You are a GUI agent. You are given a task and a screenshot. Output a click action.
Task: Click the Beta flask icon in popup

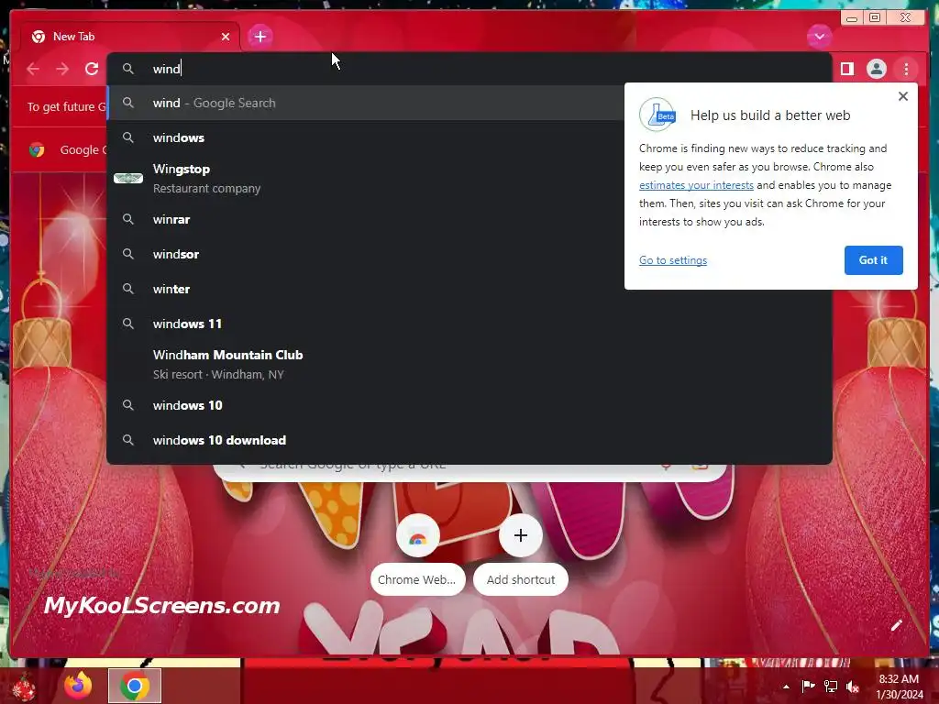(x=657, y=115)
